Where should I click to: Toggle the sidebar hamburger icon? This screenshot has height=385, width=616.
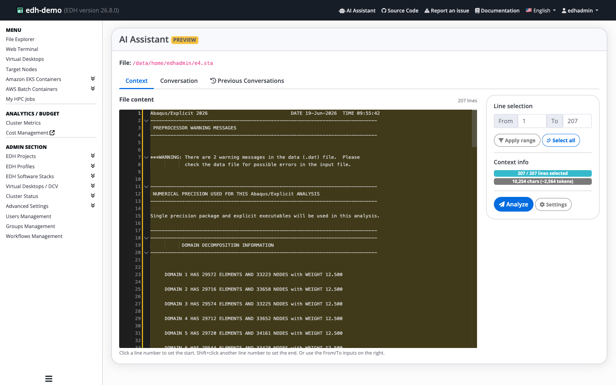coord(49,379)
